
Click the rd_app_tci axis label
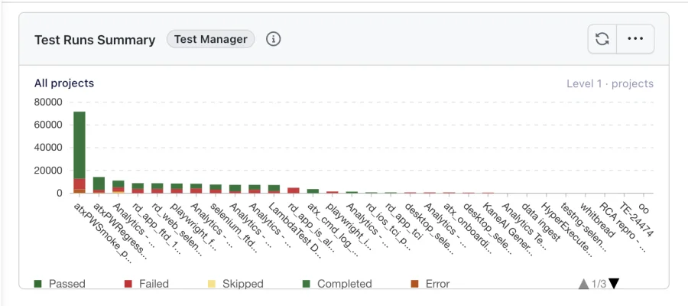(404, 221)
